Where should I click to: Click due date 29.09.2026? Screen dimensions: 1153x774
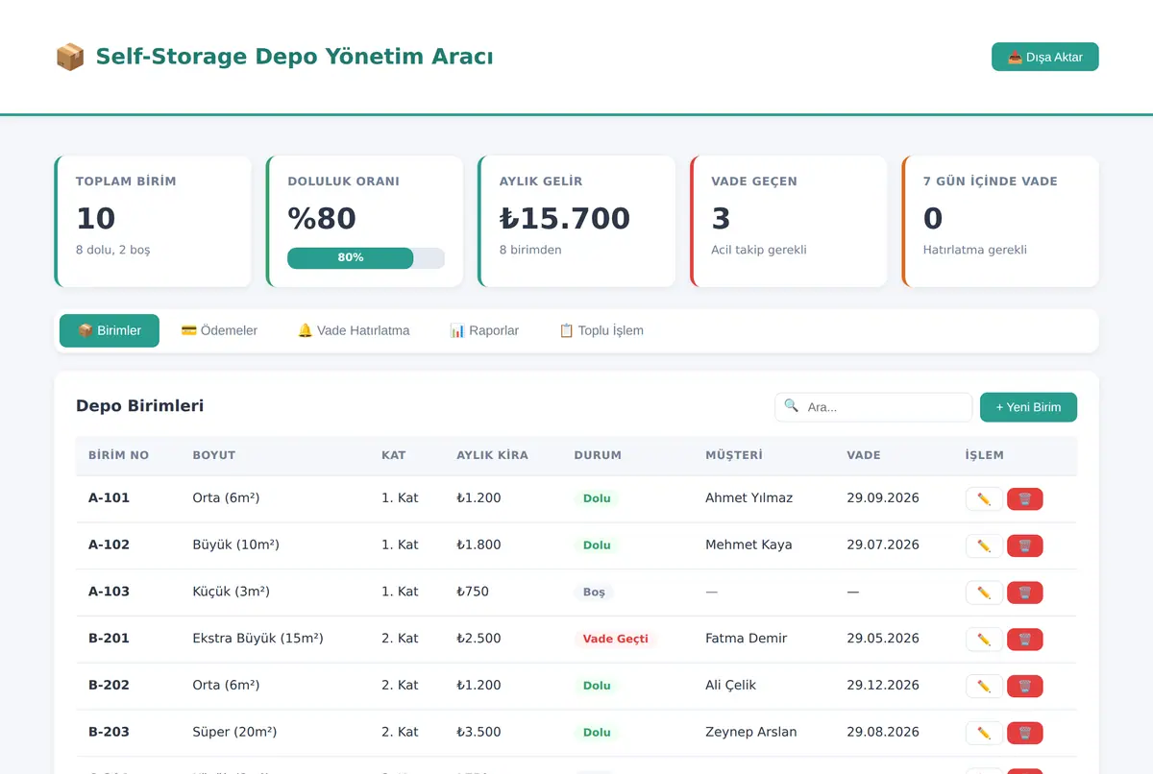[883, 497]
